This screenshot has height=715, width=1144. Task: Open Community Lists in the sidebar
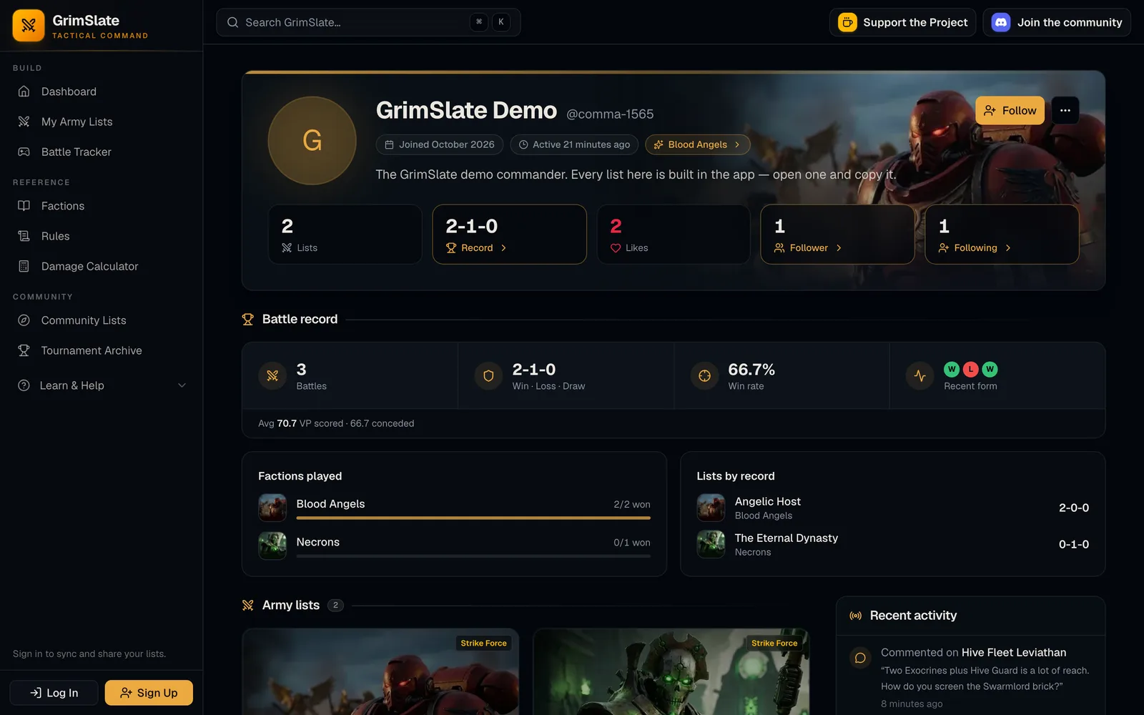pyautogui.click(x=102, y=320)
